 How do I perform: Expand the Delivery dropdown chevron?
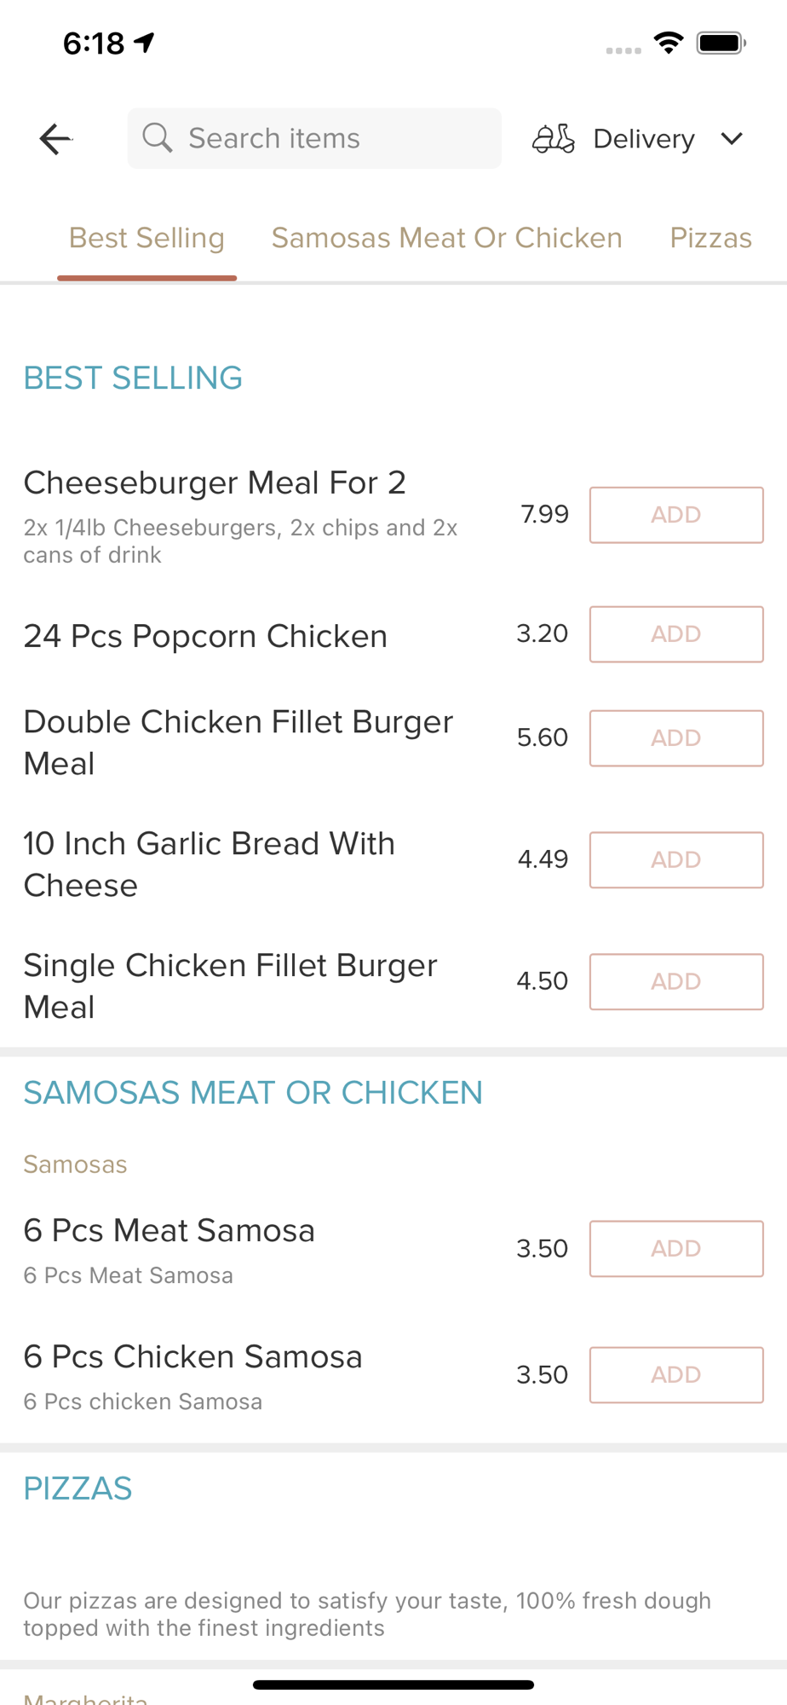pos(732,138)
